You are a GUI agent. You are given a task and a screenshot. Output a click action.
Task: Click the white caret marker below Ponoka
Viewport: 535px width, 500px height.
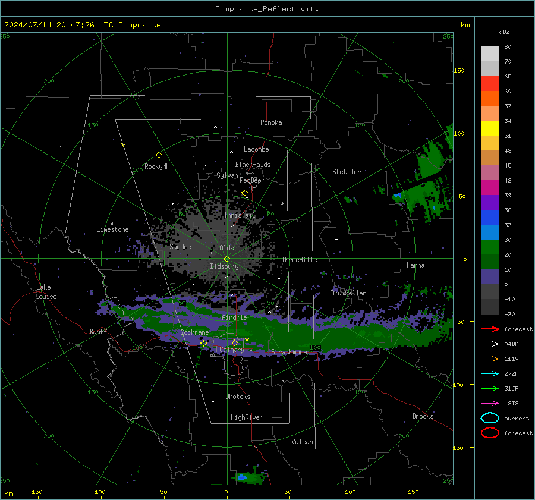pyautogui.click(x=215, y=127)
